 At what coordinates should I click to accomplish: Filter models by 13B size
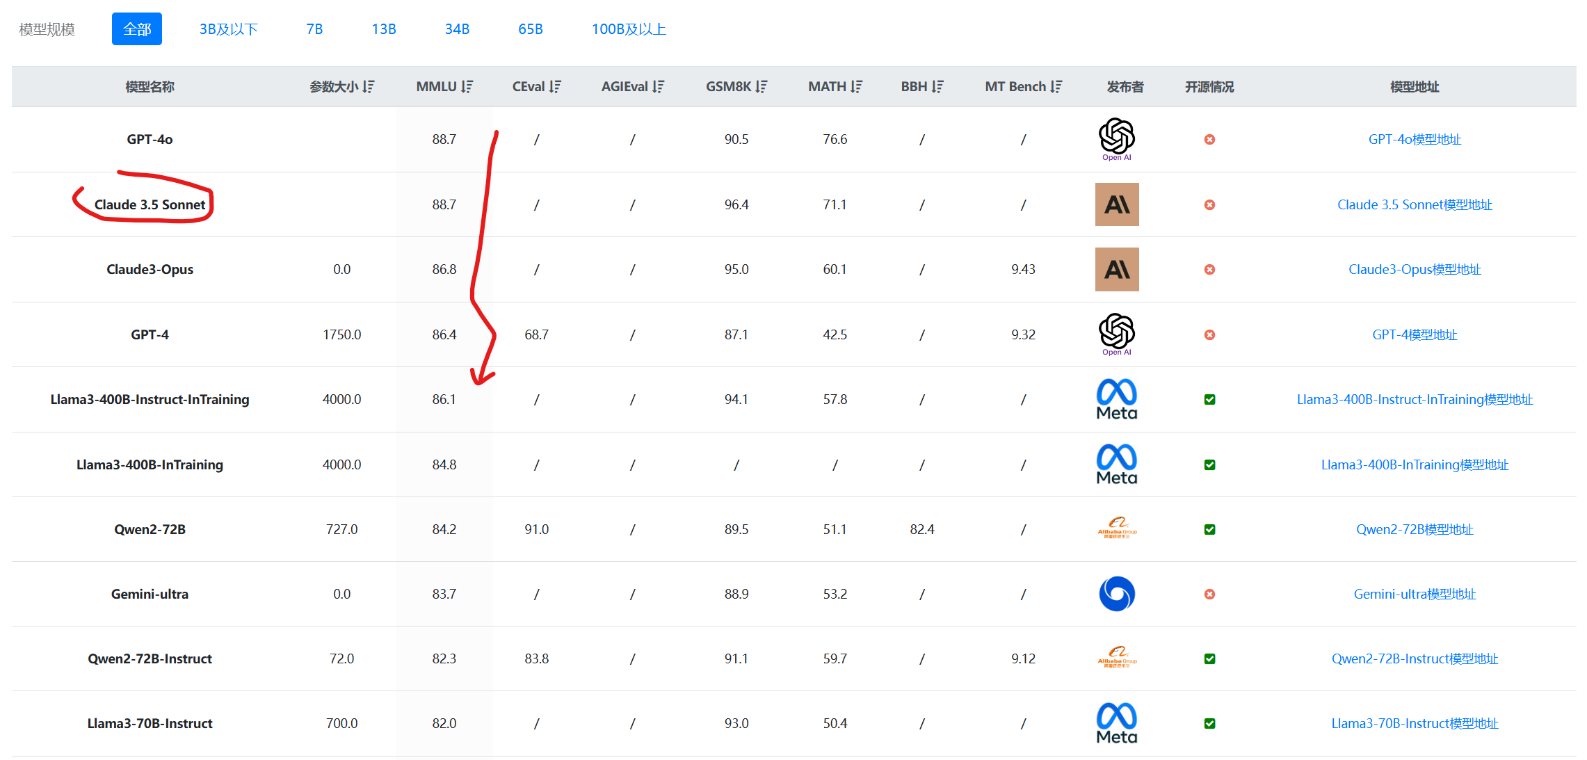click(x=384, y=29)
